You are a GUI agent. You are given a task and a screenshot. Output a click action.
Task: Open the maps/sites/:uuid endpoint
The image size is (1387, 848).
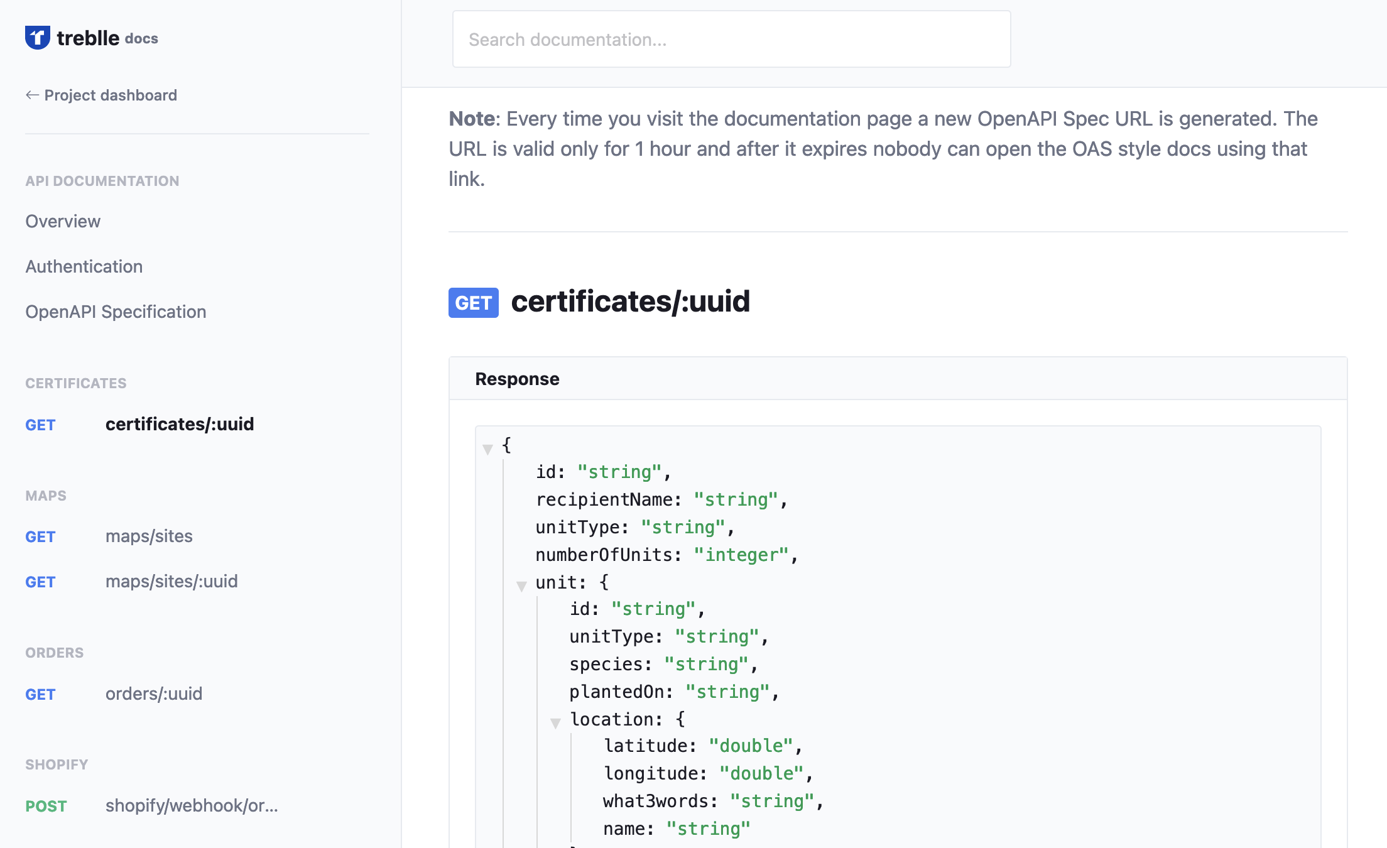pyautogui.click(x=171, y=581)
